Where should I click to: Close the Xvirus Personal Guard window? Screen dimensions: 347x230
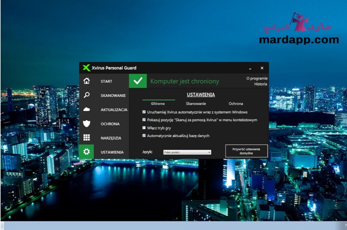click(262, 68)
